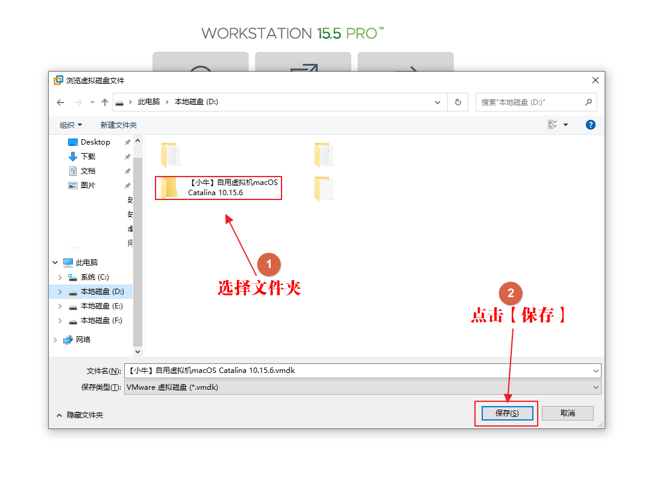Click the 文件名 input field
Image resolution: width=651 pixels, height=482 pixels.
coord(358,371)
